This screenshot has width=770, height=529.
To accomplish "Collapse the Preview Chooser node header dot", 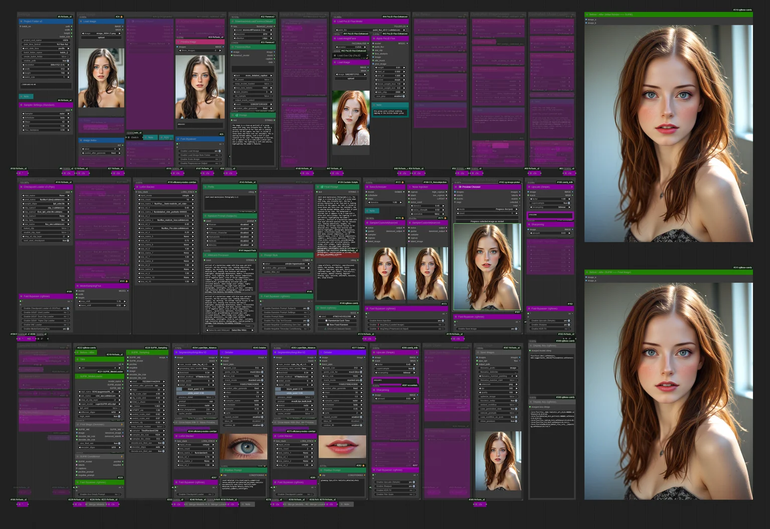I will pos(456,187).
